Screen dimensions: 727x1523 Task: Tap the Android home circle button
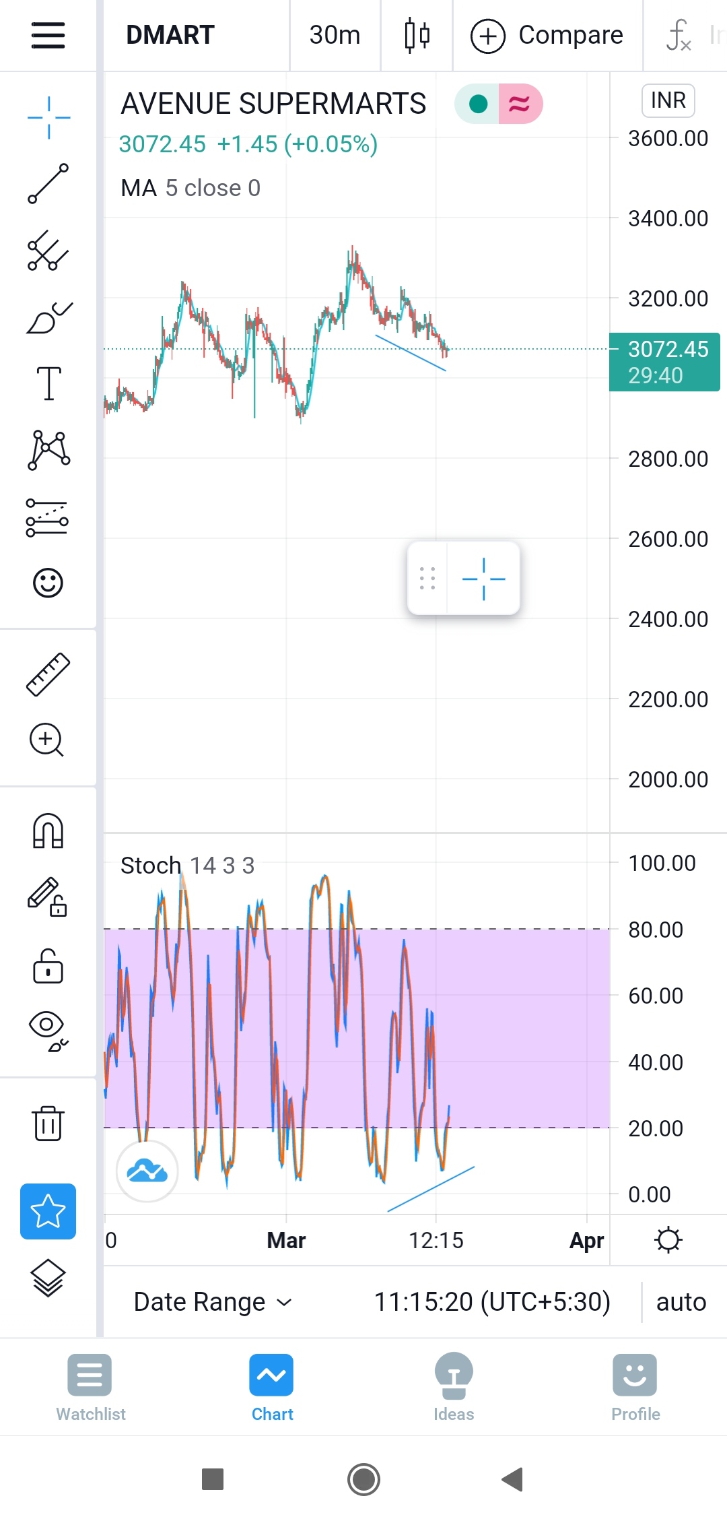point(363,1480)
